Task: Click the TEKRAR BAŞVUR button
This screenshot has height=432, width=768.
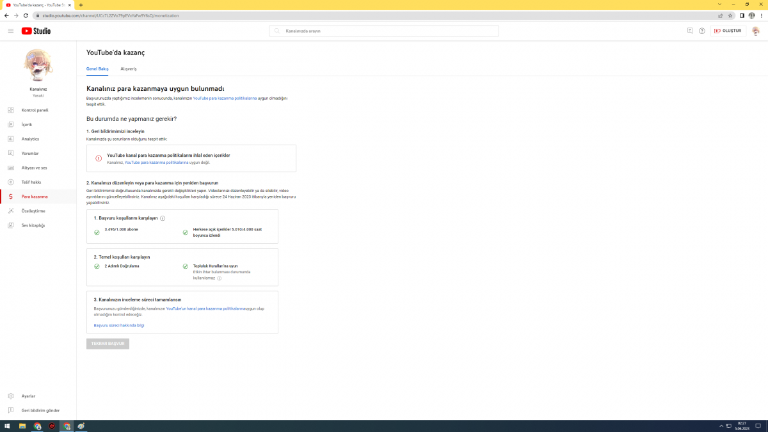Action: click(x=108, y=344)
